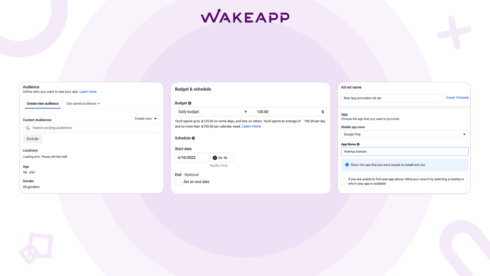Select the Create new audience tab
This screenshot has height=276, width=490.
click(x=43, y=104)
